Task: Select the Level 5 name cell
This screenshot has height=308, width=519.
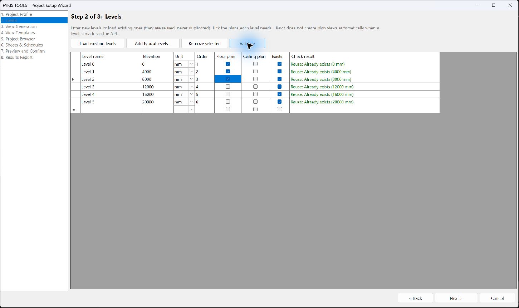Action: coord(111,102)
